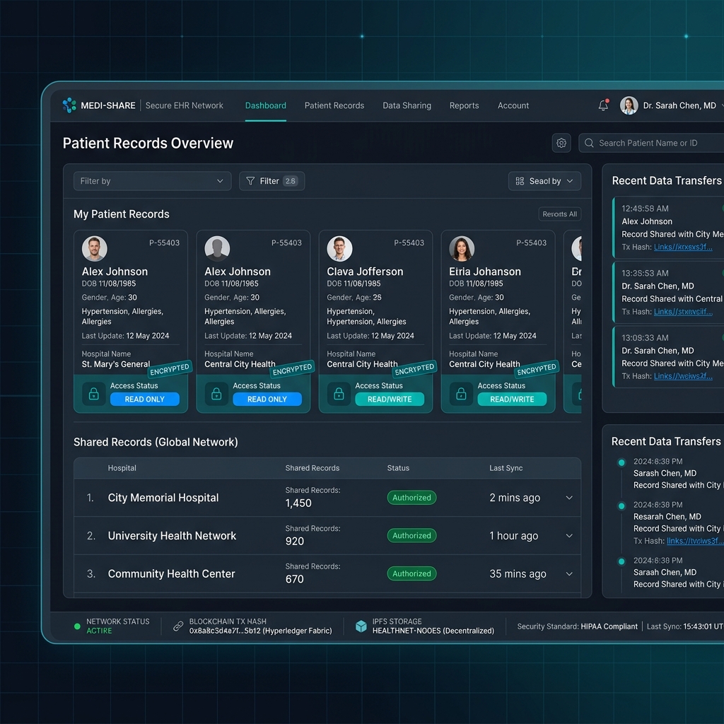Viewport: 724px width, 724px height.
Task: Open the Filter by dropdown
Action: (x=151, y=180)
